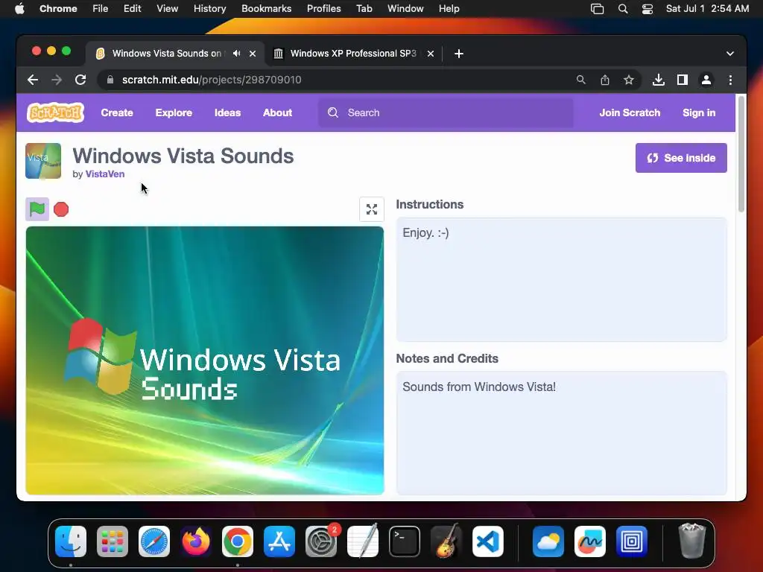This screenshot has width=763, height=572.
Task: Open the History menu
Action: [209, 8]
